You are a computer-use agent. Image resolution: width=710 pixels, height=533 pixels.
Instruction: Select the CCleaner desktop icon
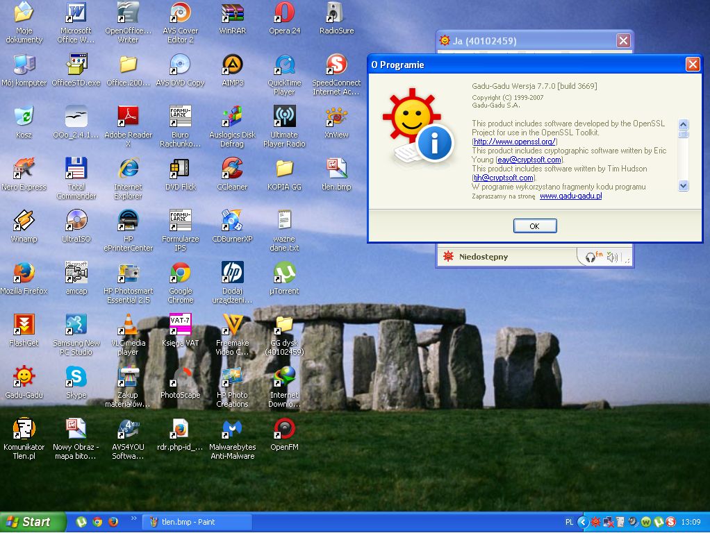(x=232, y=174)
